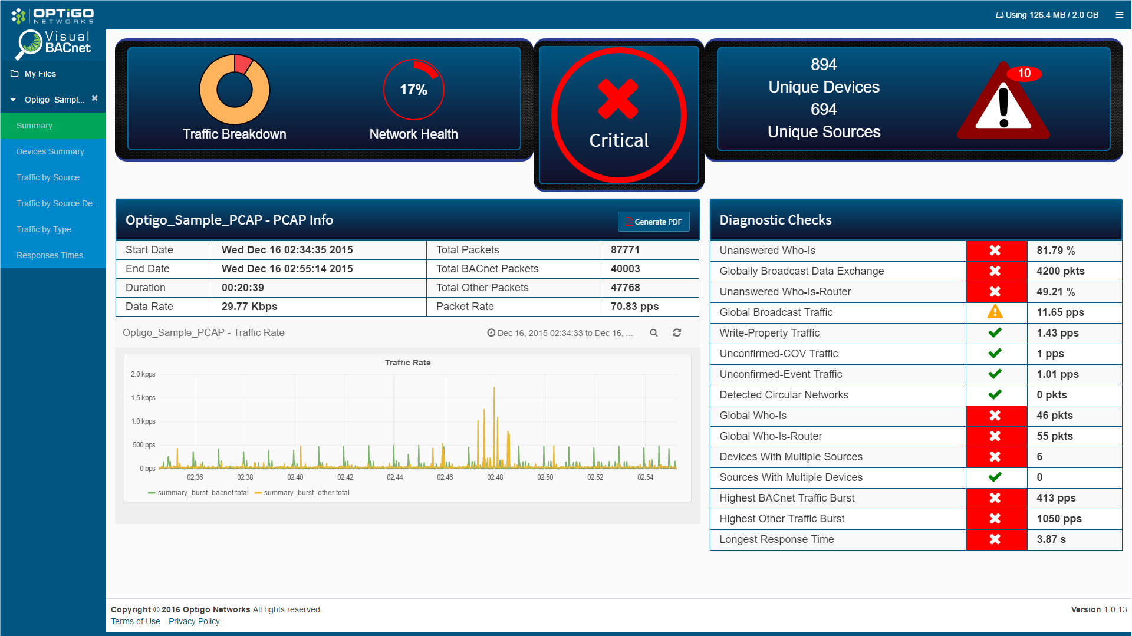The height and width of the screenshot is (636, 1132).
Task: Open Traffic by Type page
Action: tap(53, 229)
